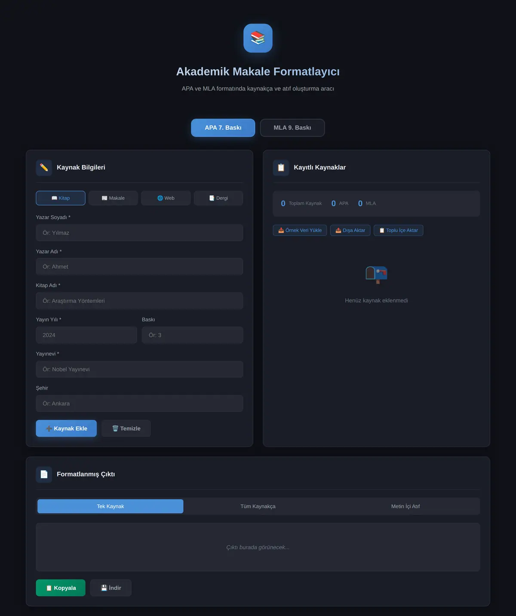Focus the Baskı edition field
This screenshot has width=516, height=616.
point(193,335)
